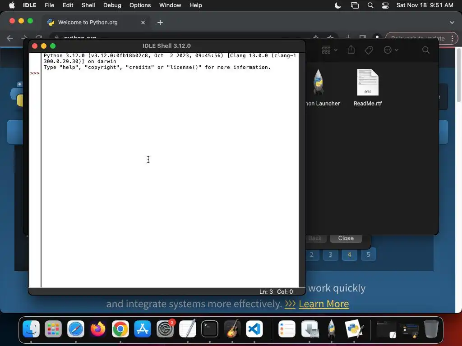
Task: Open the Shell menu
Action: (x=88, y=5)
